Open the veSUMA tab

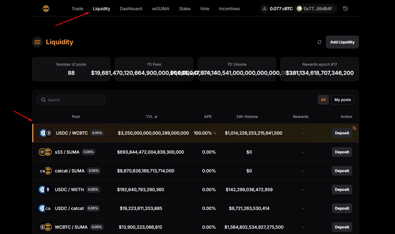tap(161, 9)
